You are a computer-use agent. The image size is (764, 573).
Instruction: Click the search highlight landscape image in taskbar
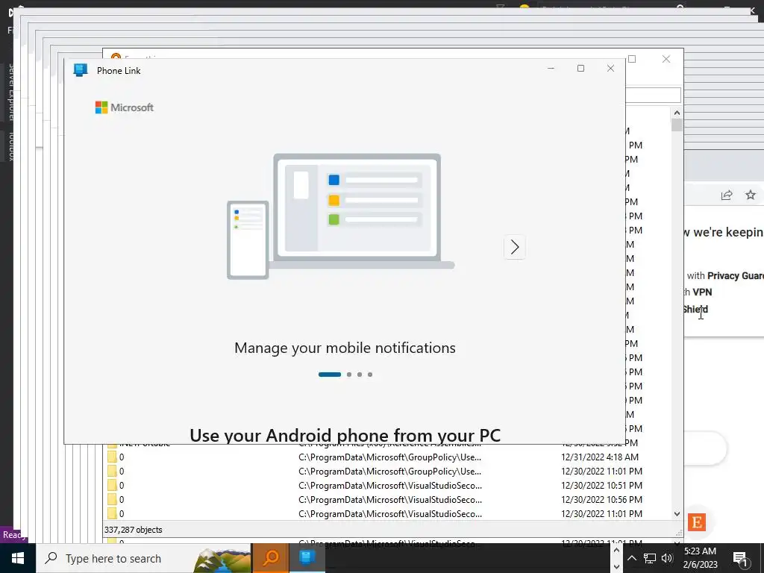(222, 560)
